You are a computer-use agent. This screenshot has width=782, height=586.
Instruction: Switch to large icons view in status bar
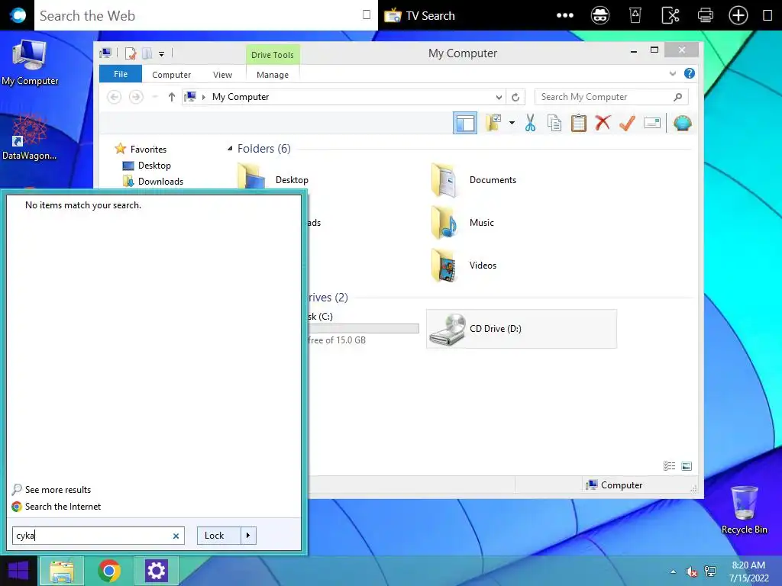[x=687, y=466]
